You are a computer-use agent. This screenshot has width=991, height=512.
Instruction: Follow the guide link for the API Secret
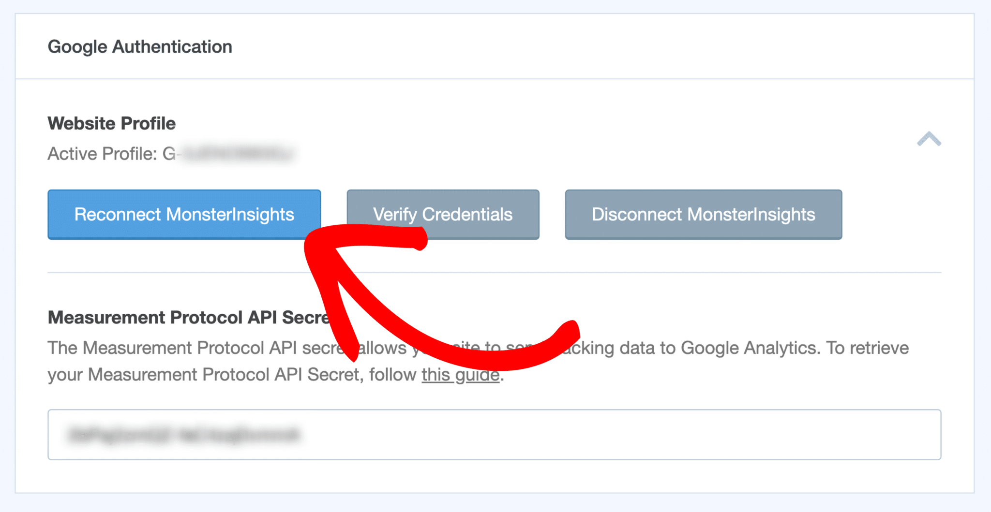click(x=459, y=374)
